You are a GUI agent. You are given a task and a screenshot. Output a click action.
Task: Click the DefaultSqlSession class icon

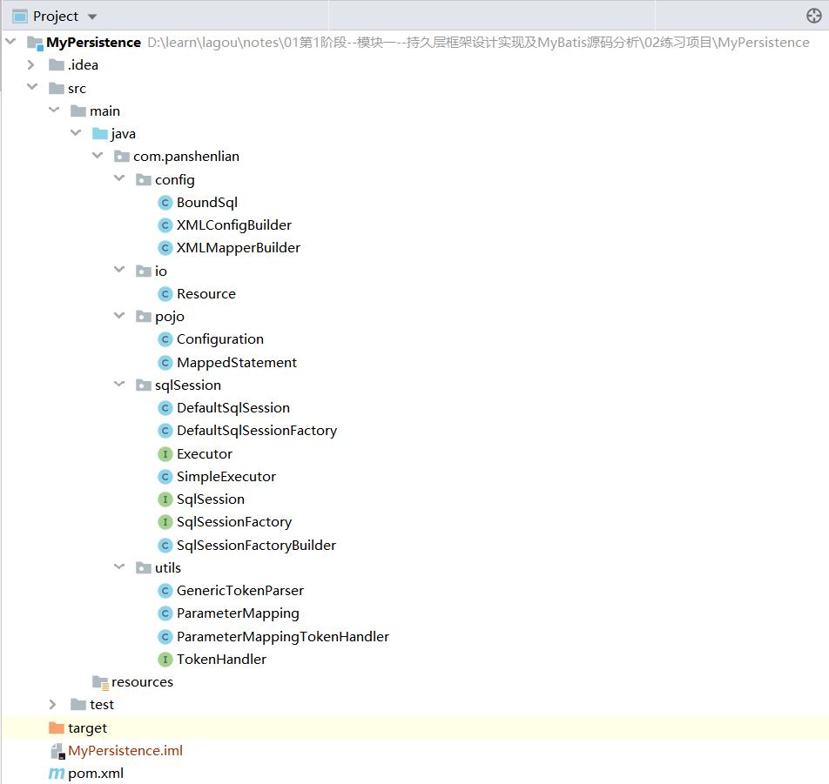point(165,408)
